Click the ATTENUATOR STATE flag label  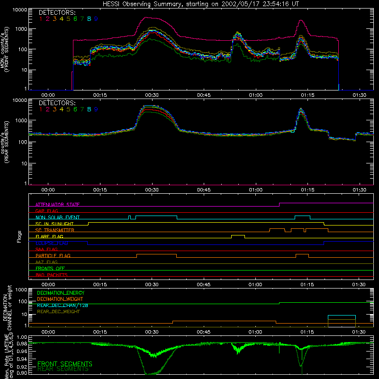pos(57,205)
